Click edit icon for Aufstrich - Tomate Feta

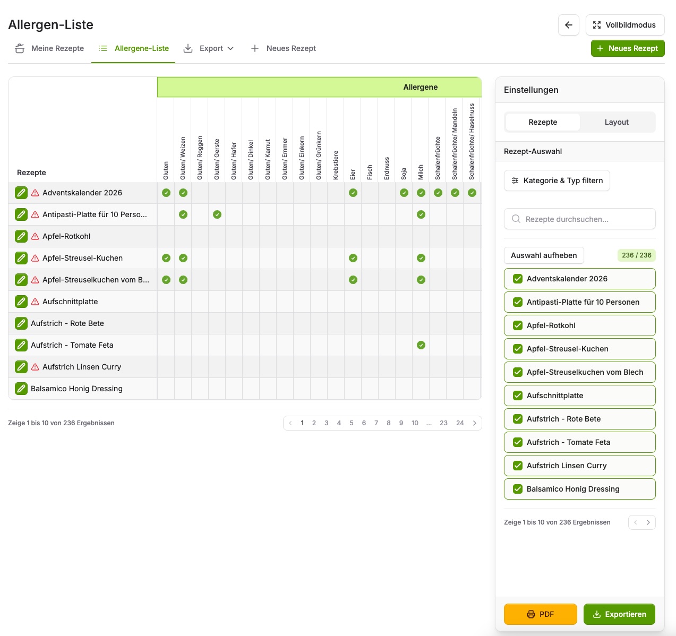[x=21, y=345]
